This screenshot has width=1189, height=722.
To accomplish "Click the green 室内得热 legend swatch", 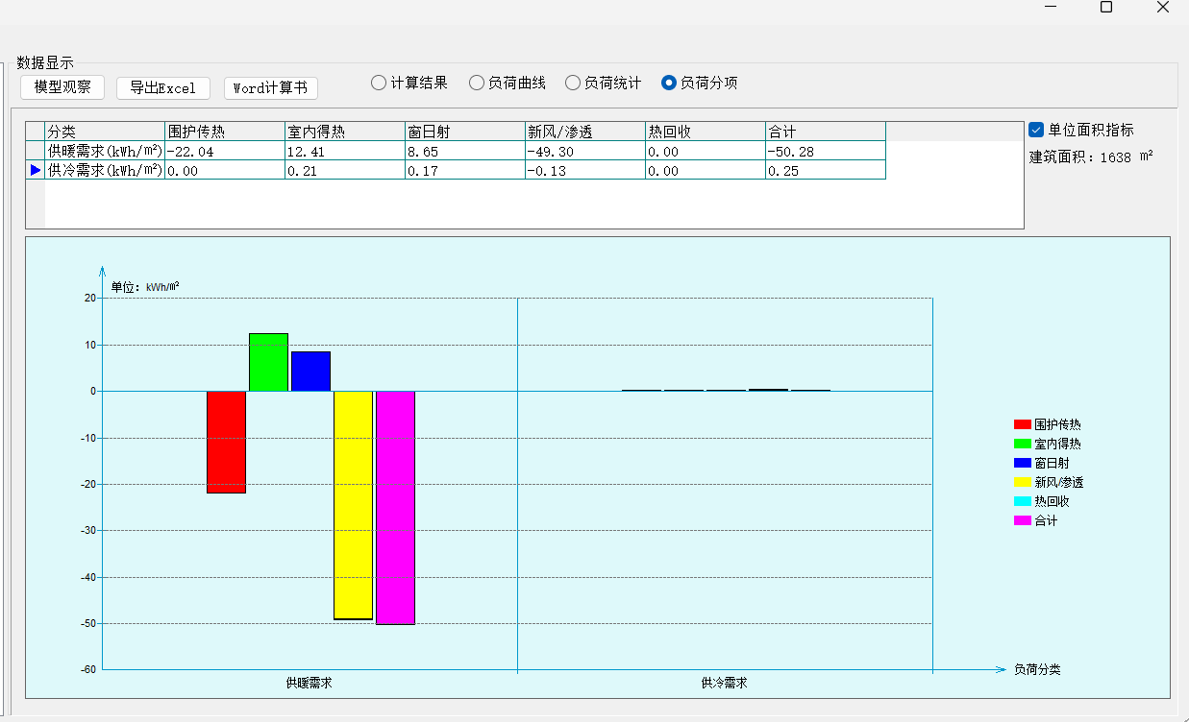I will pos(1023,444).
